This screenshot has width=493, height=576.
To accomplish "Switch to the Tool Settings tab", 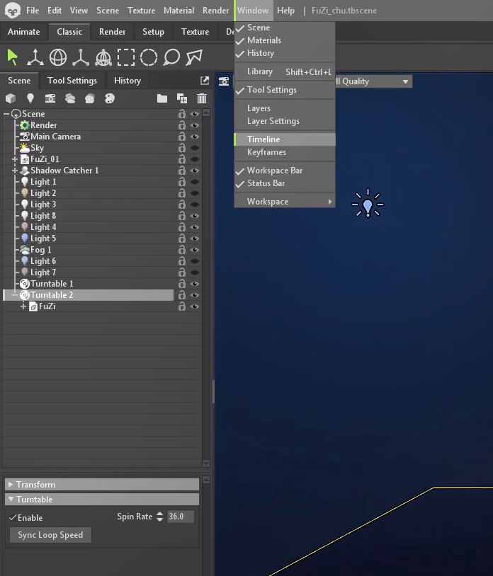I will pyautogui.click(x=72, y=81).
